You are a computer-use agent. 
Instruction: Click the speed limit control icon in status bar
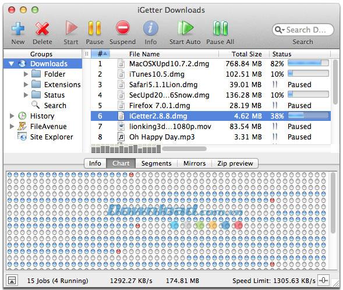(323, 280)
